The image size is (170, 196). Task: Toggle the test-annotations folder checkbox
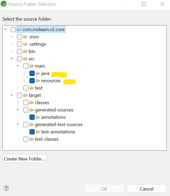pos(32,132)
